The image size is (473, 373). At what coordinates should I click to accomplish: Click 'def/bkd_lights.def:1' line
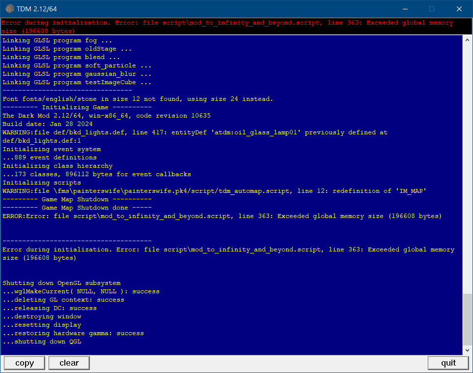tap(42, 141)
